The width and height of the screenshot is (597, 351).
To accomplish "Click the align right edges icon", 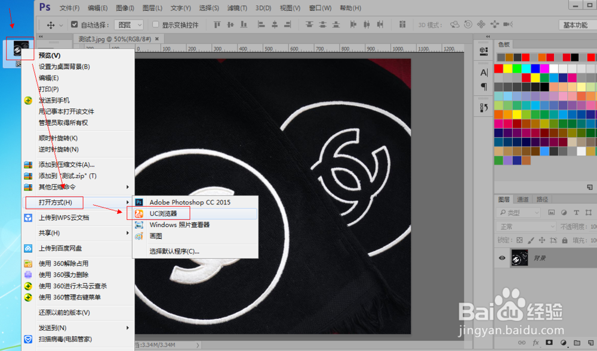I will 288,24.
